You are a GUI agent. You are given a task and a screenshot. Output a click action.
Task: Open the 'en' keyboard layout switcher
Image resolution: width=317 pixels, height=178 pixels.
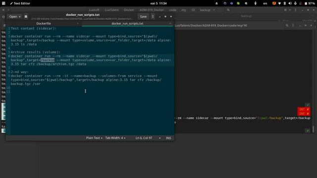(265, 3)
